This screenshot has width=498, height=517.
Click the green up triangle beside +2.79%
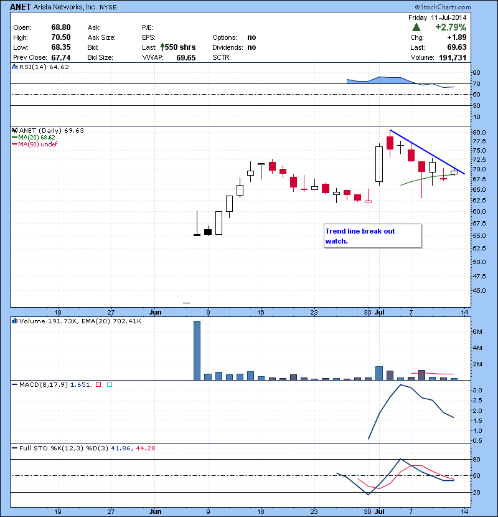coord(416,27)
